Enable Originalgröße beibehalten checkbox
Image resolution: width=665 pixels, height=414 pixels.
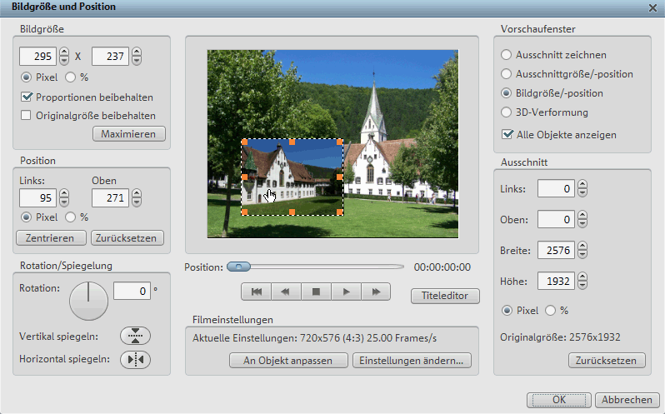point(27,115)
